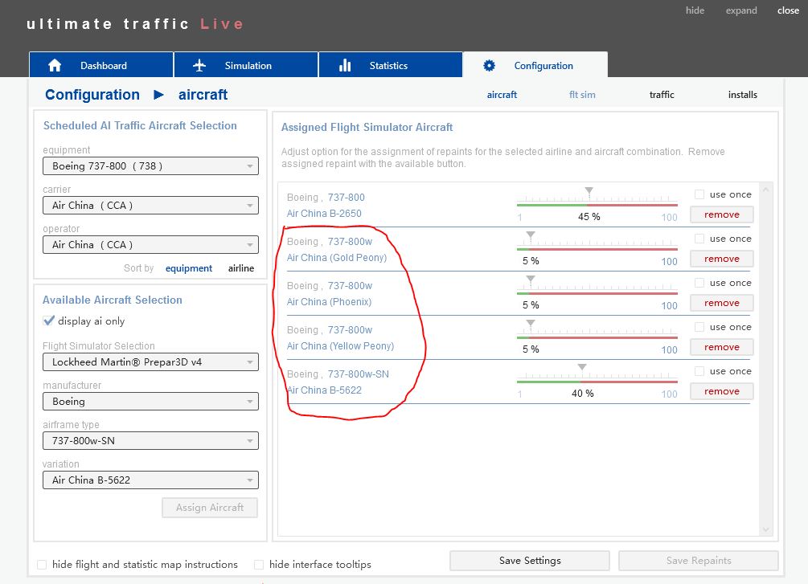
Task: Open the airframe type dropdown 737-800w-SN
Action: pyautogui.click(x=150, y=441)
